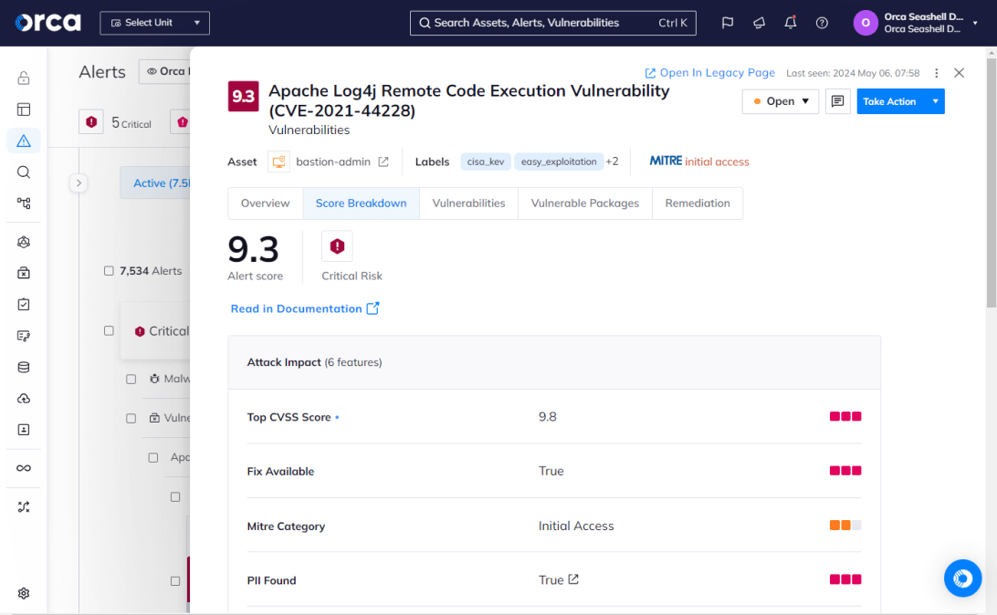The image size is (997, 615).
Task: Switch to the Vulnerable Packages tab
Action: click(x=585, y=203)
